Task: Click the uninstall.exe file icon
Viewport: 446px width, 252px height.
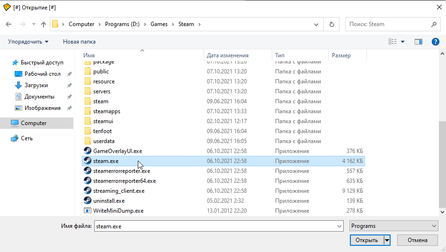Action: [88, 200]
